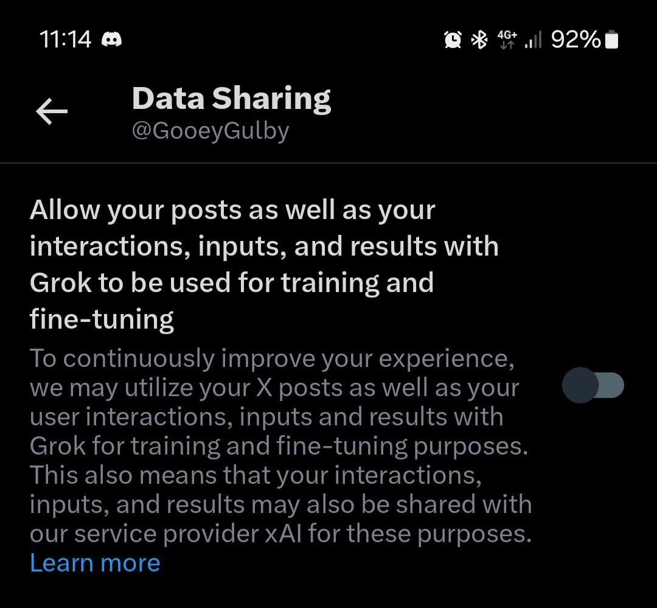Enable the Grok data sharing toggle
The width and height of the screenshot is (657, 608).
593,385
